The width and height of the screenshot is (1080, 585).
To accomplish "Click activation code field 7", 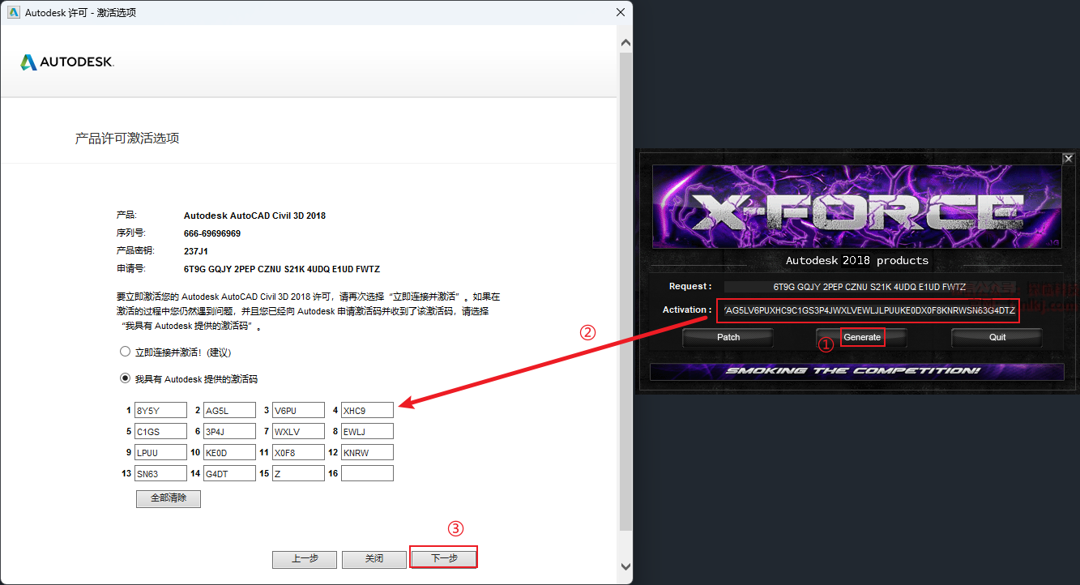I will (298, 431).
